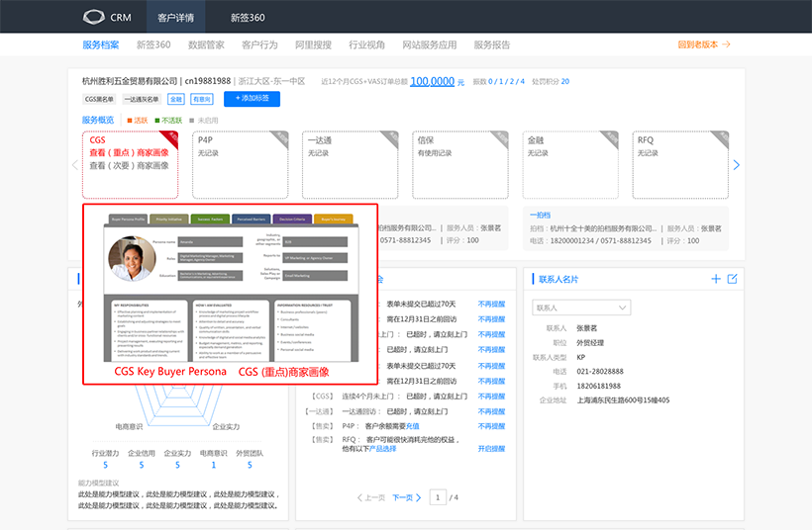Switch to the 新签360 top navigation tab
This screenshot has height=530, width=812.
[248, 18]
